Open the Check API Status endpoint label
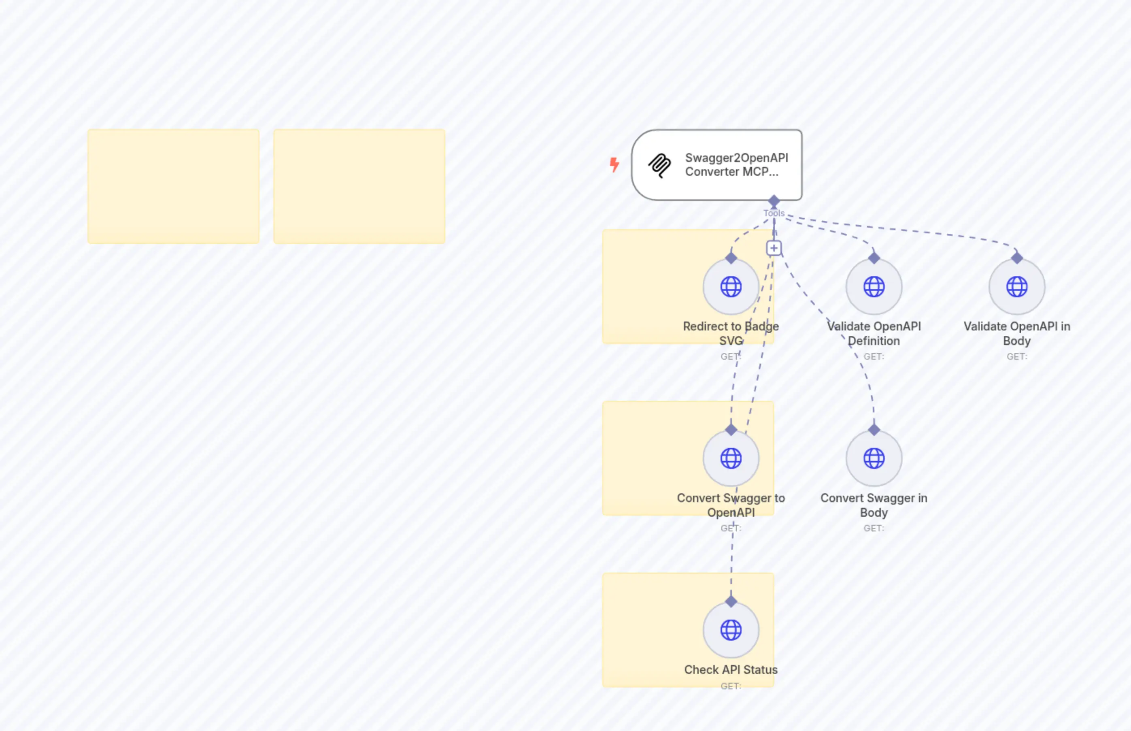The height and width of the screenshot is (731, 1131). (731, 670)
